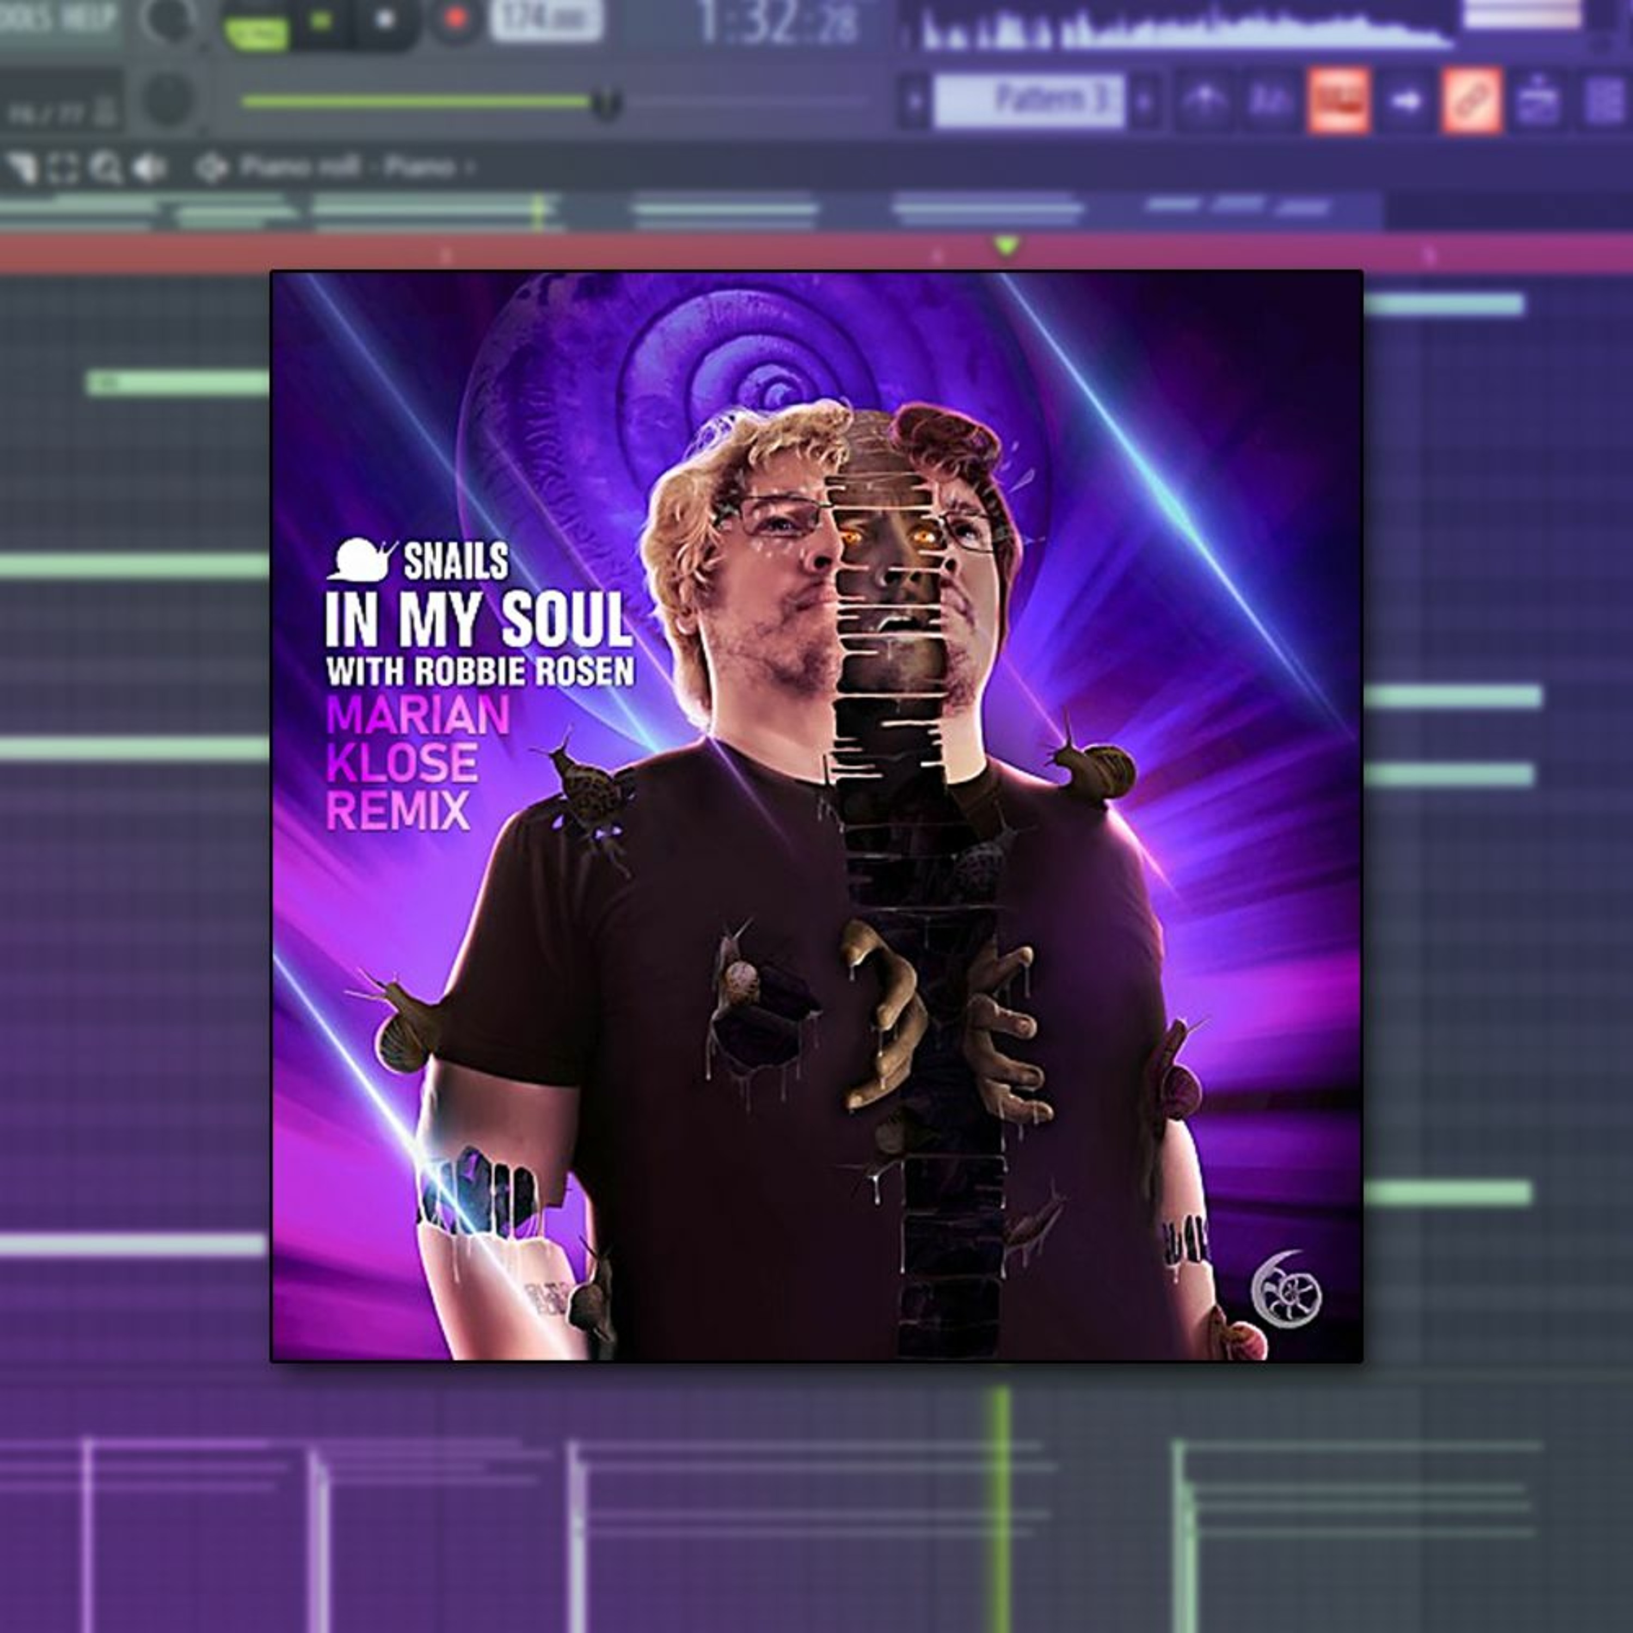Image resolution: width=1633 pixels, height=1633 pixels.
Task: Click the green playhead line in the velocity lane
Action: (1001, 1509)
